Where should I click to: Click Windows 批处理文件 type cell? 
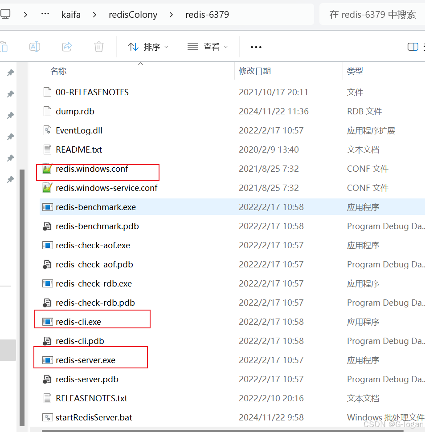click(385, 417)
